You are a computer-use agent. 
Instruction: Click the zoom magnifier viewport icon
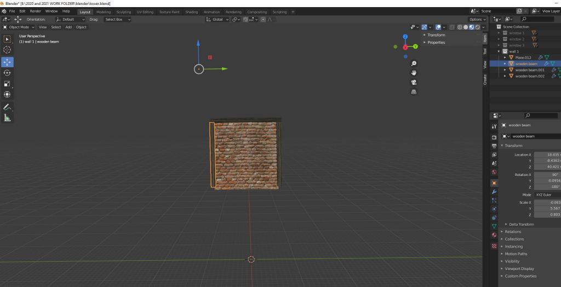(x=414, y=63)
